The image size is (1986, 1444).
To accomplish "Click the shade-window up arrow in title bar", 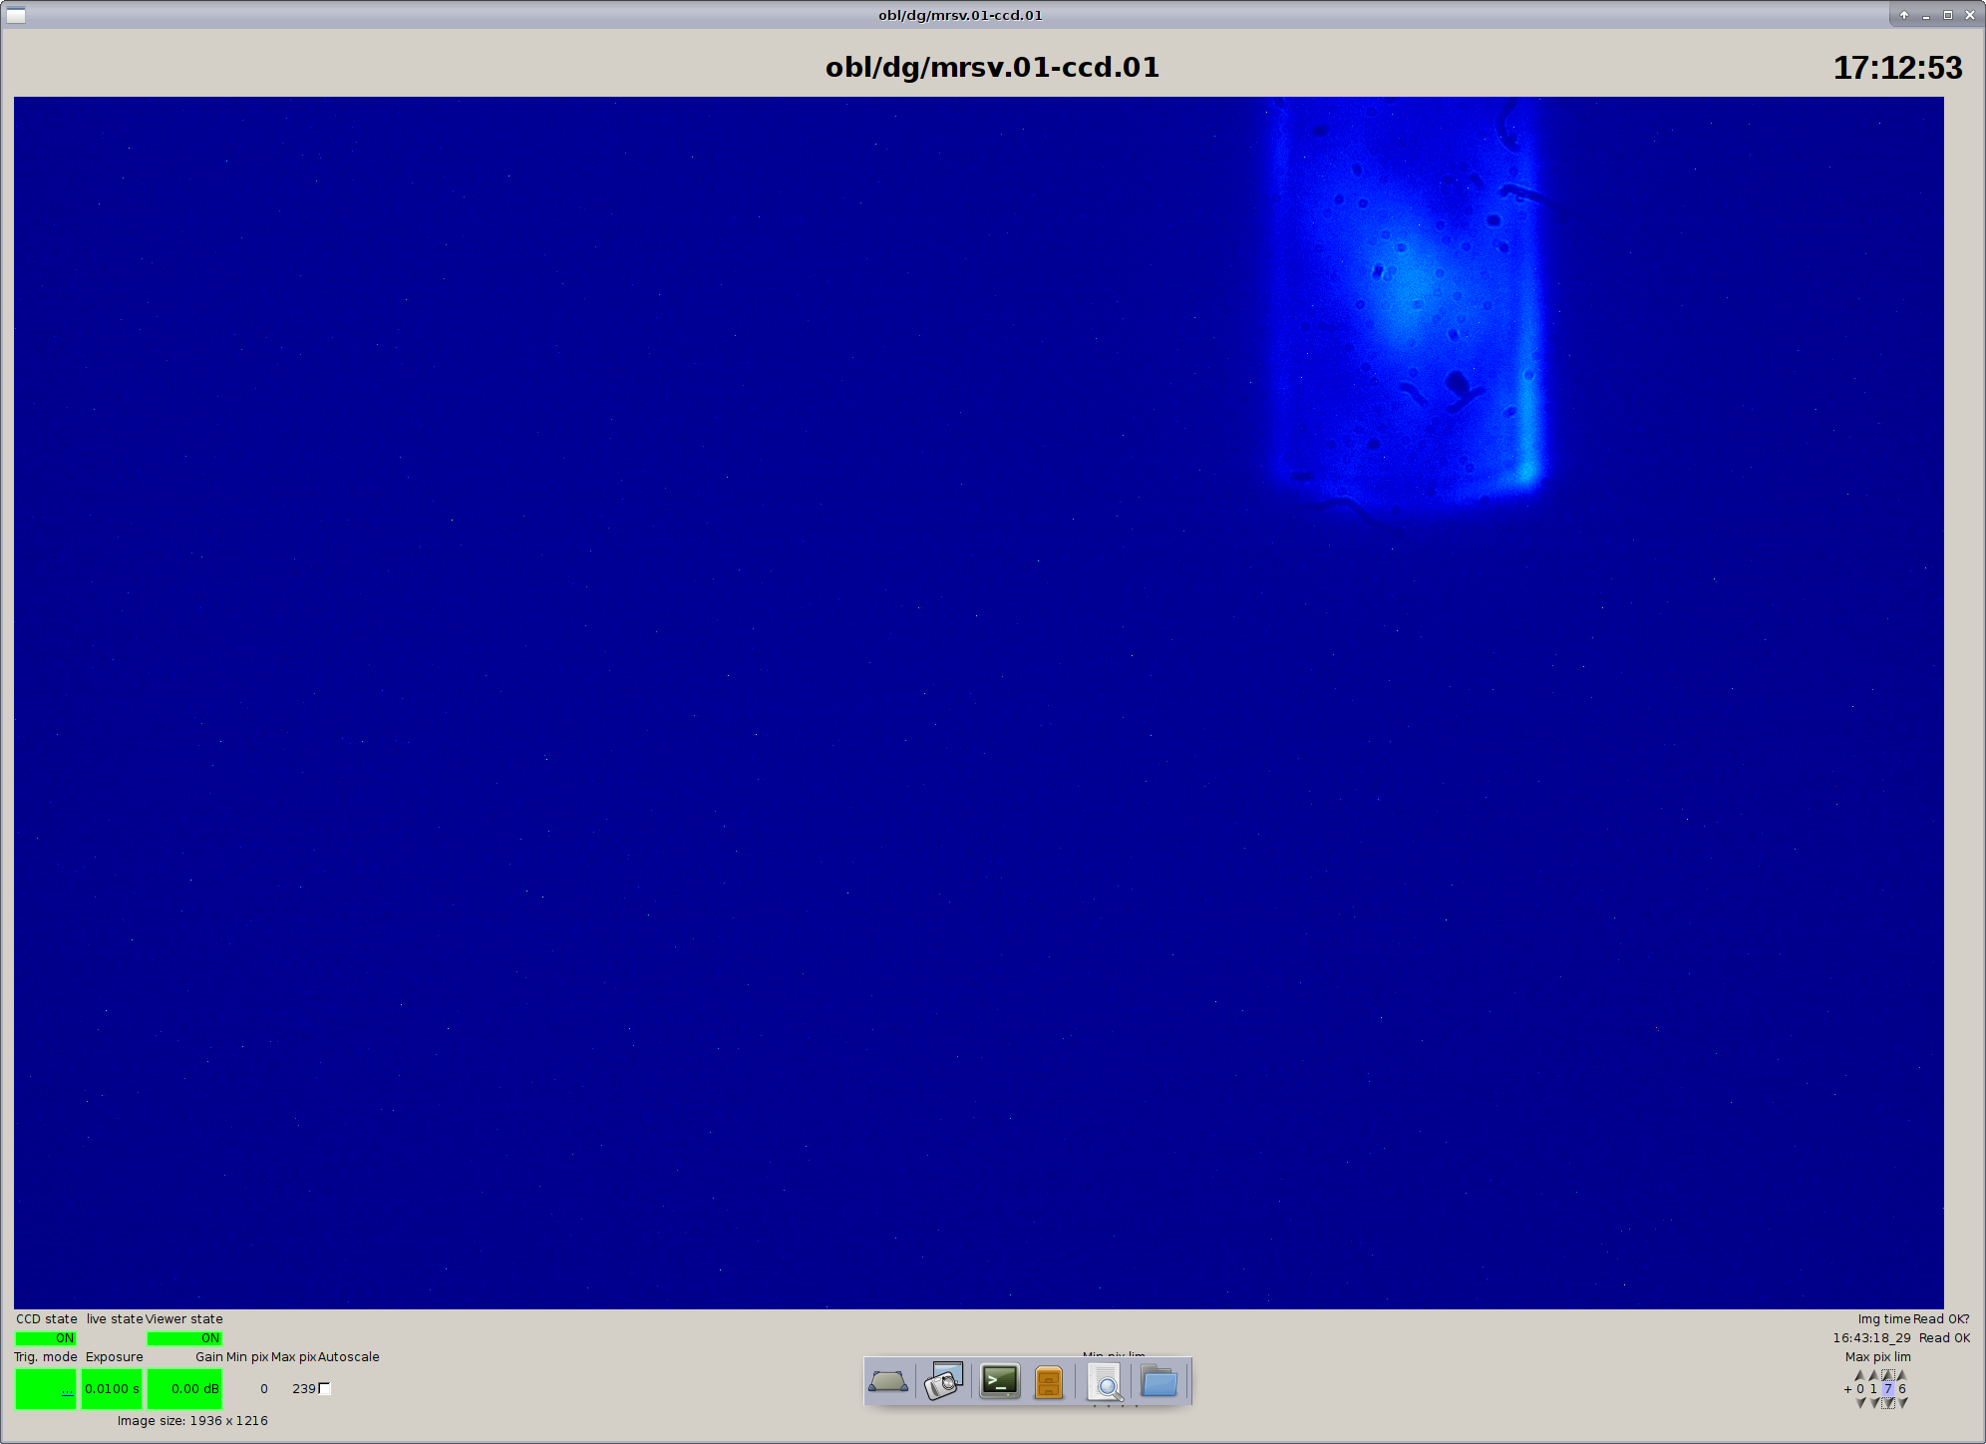I will point(1903,15).
